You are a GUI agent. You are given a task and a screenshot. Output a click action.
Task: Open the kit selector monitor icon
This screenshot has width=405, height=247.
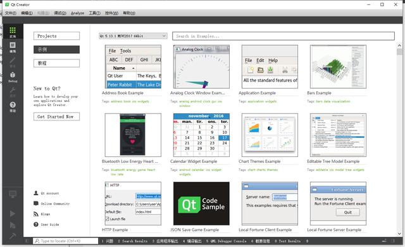coord(13,194)
